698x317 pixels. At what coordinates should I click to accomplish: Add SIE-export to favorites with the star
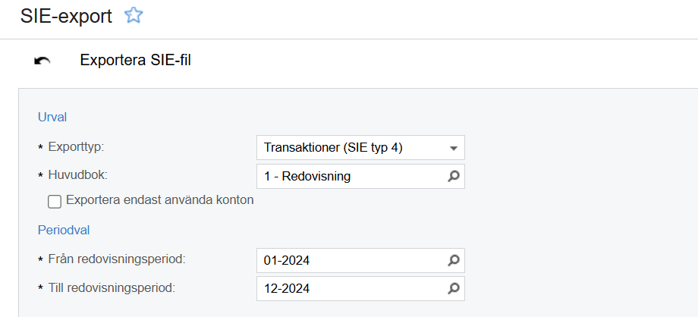point(134,15)
